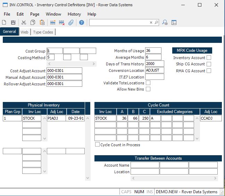Click the paperclip attachments icon

71,22
